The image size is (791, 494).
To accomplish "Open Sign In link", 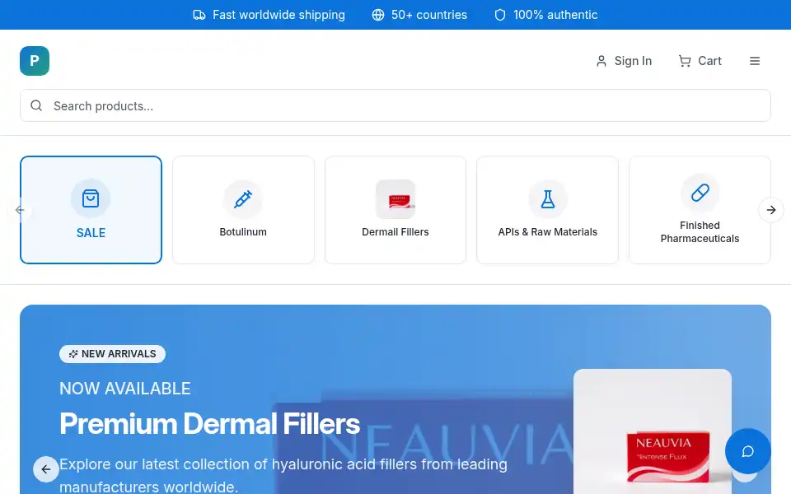I will [x=624, y=61].
